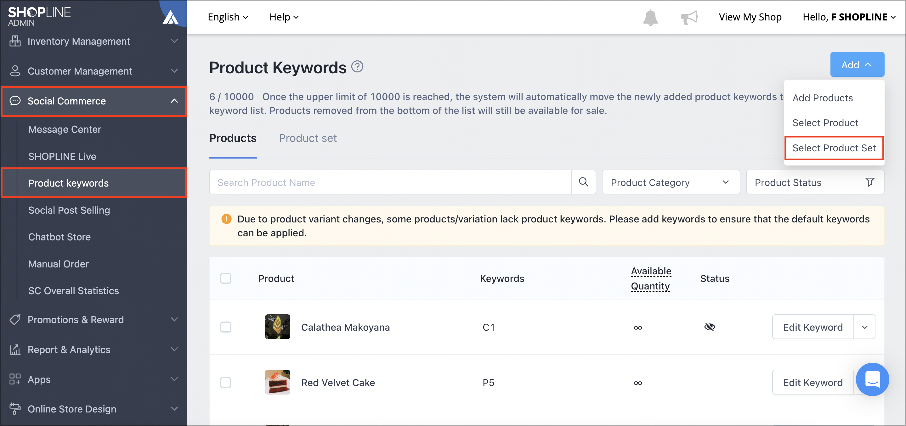Expand the Report & Analytics chevron
This screenshot has height=426, width=906.
(174, 349)
